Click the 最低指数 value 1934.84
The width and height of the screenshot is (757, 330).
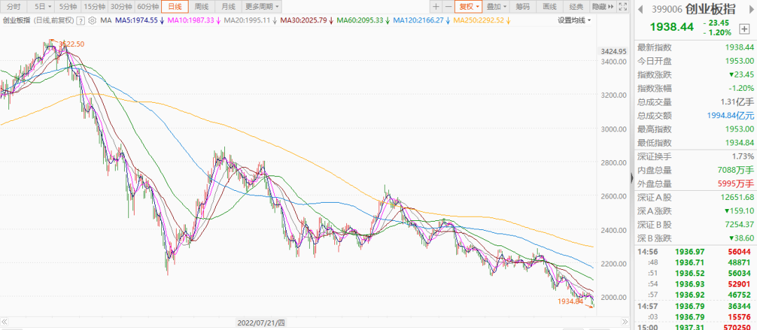(739, 143)
